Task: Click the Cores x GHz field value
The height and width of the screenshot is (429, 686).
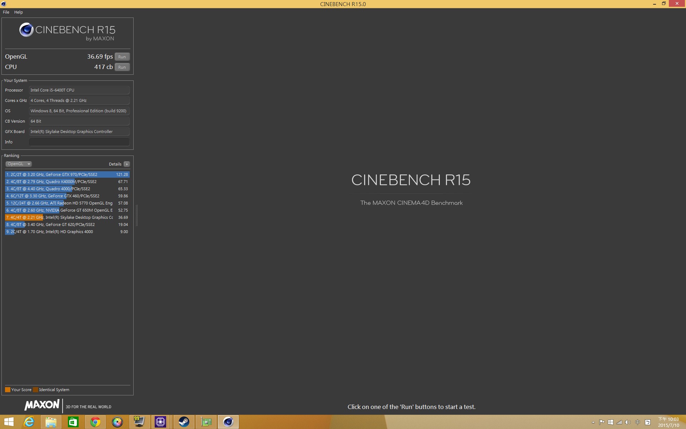Action: click(79, 100)
